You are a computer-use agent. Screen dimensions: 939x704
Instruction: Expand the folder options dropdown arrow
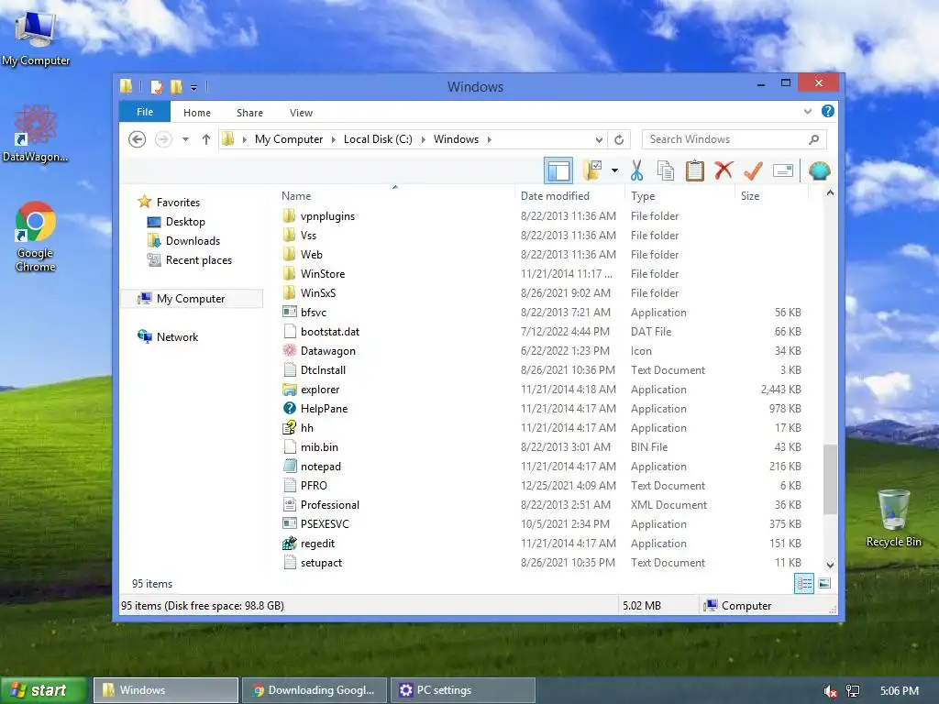(614, 170)
